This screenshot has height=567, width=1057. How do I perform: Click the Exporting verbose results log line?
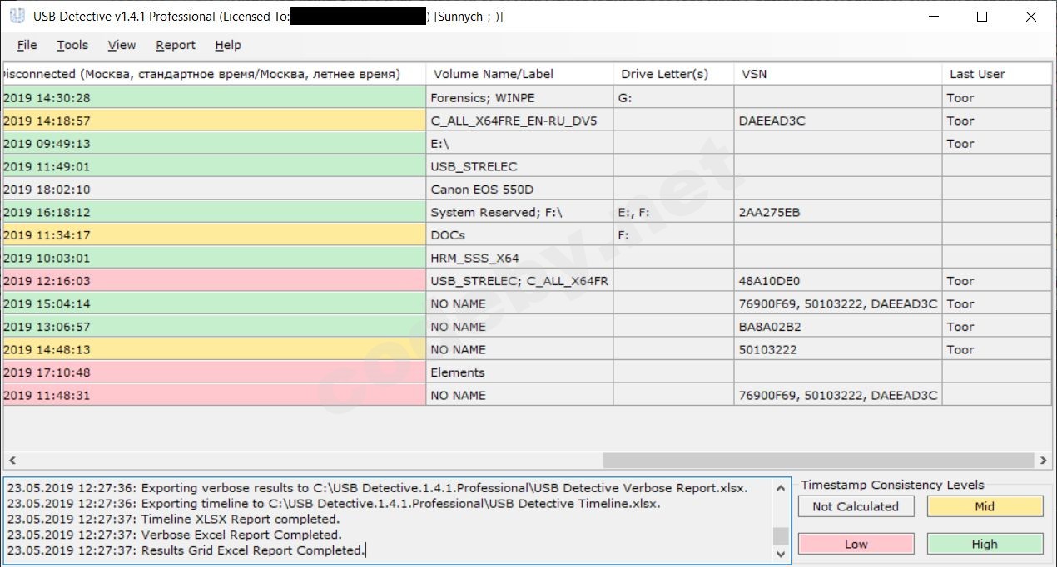point(377,487)
